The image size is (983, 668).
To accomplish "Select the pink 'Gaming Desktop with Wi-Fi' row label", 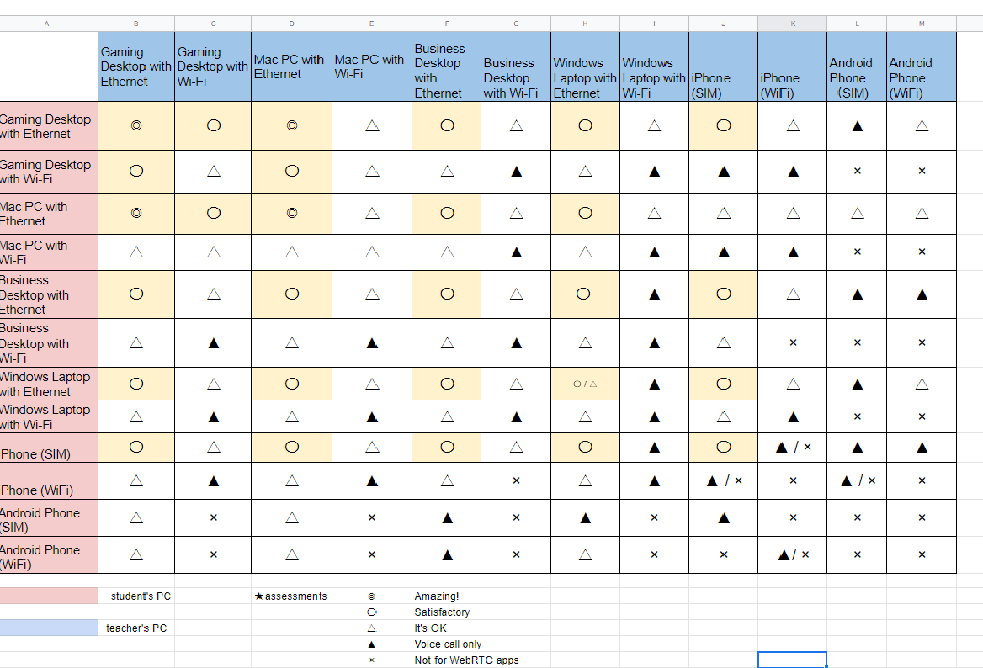I will (x=49, y=172).
